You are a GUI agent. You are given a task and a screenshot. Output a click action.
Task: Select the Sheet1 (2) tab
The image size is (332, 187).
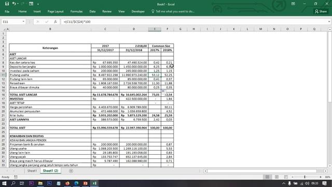coord(50,171)
